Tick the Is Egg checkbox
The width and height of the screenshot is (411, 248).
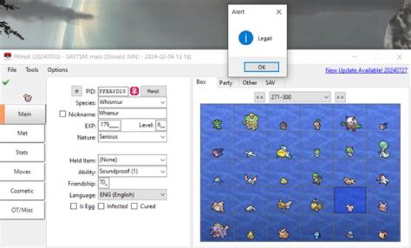74,206
